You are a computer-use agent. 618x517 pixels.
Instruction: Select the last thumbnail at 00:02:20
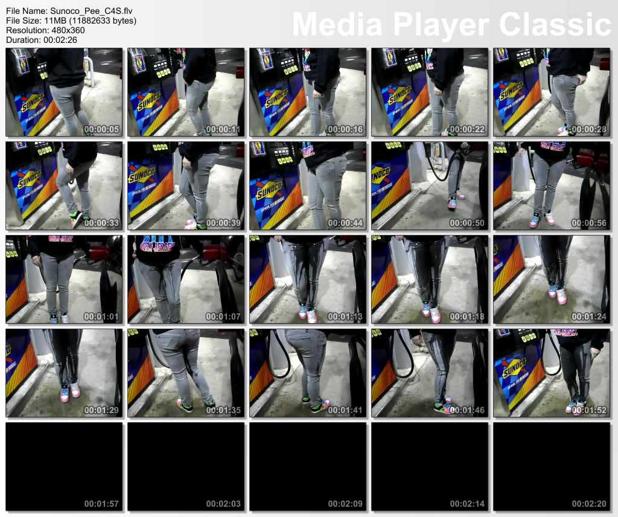(552, 466)
